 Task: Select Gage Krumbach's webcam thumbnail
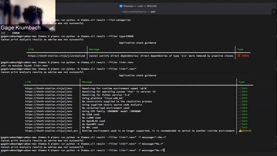click(28, 16)
